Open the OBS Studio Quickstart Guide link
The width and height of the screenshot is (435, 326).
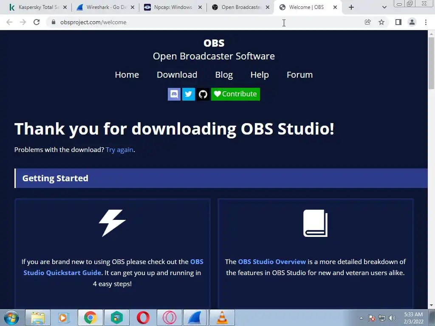[x=113, y=267]
